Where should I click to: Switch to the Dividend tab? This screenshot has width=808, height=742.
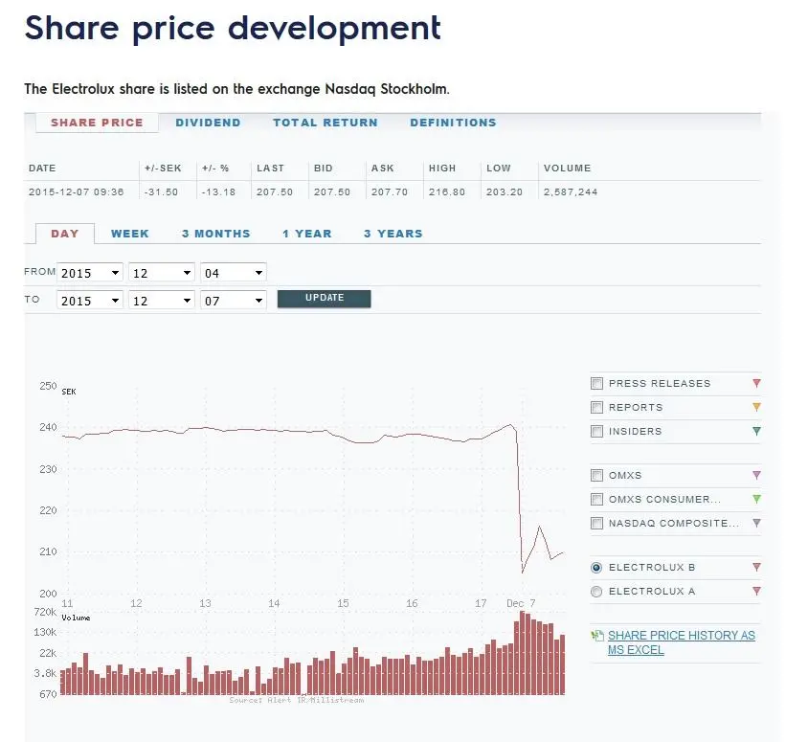coord(208,123)
